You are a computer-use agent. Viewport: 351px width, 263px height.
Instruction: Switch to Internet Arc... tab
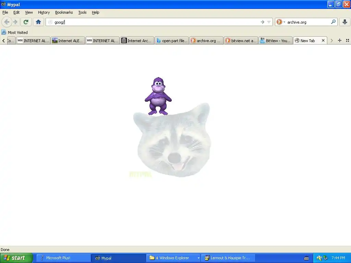(137, 40)
